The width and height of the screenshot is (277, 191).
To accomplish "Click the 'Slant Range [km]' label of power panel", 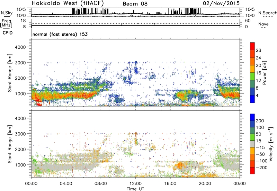I will coord(10,73).
